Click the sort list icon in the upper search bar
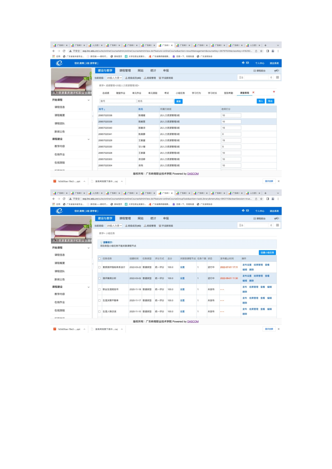Screen dimensions: 332x469 241,77
